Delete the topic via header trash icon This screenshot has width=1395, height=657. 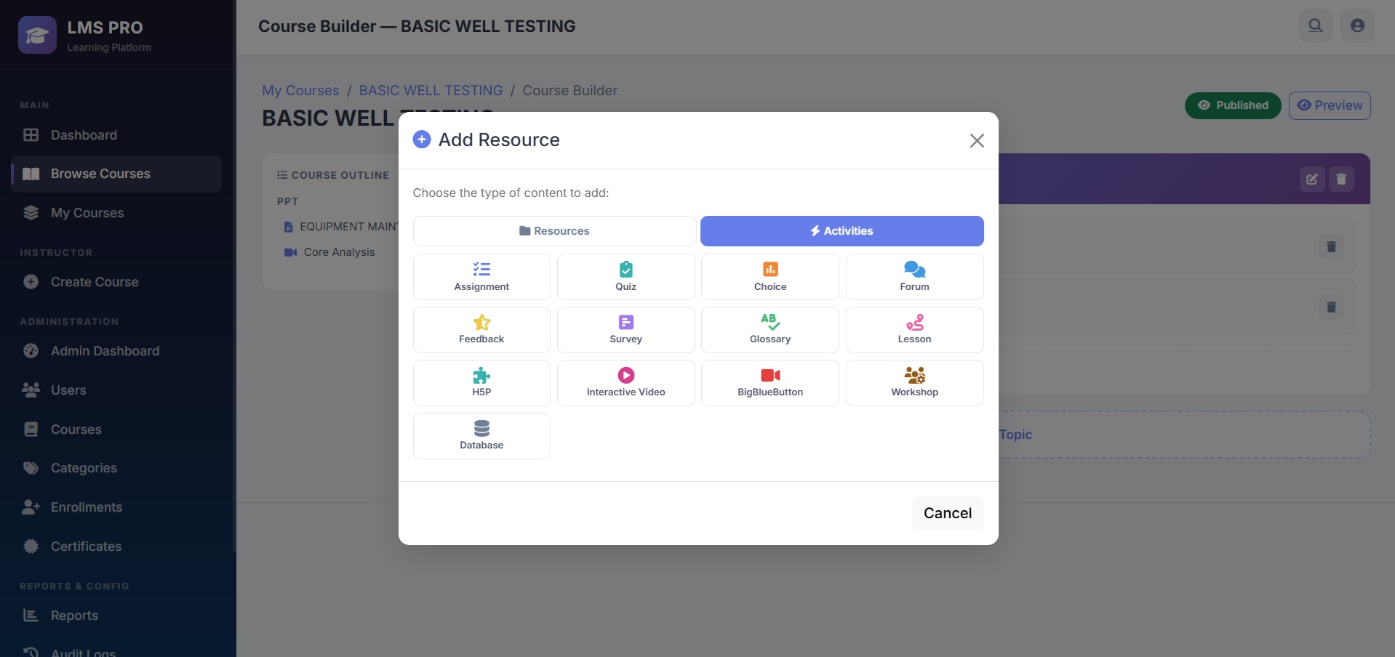pyautogui.click(x=1341, y=179)
